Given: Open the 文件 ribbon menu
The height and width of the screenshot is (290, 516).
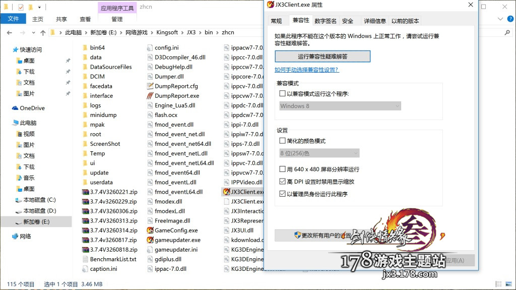Looking at the screenshot, I should [x=13, y=19].
